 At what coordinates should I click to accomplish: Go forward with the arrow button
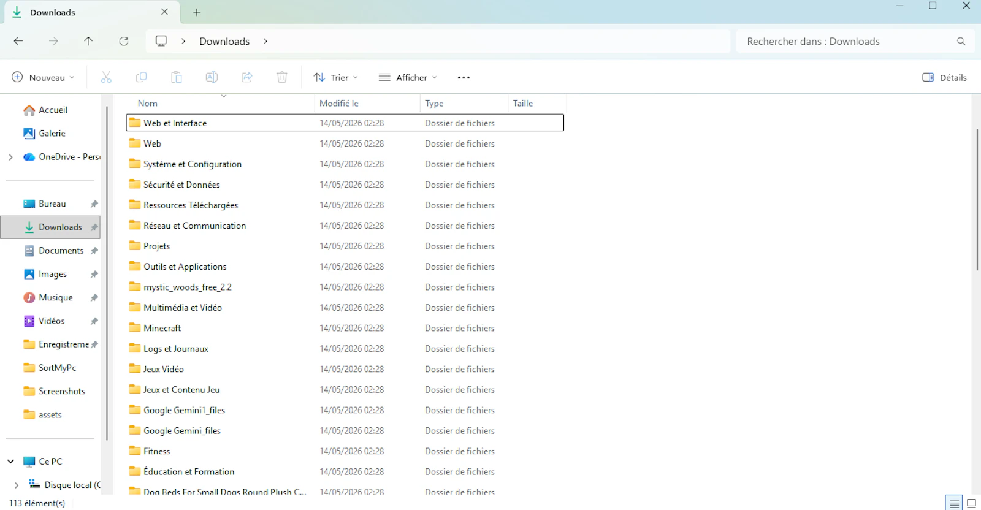(53, 41)
